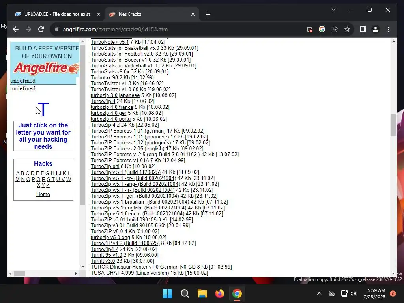
Task: Click the left frame scroll-up arrow
Action: tap(82, 41)
